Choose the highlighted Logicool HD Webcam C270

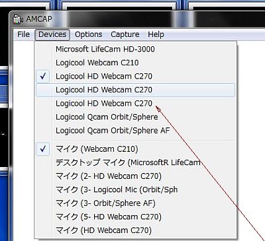[136, 90]
